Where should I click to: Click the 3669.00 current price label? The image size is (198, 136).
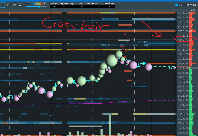[183, 68]
